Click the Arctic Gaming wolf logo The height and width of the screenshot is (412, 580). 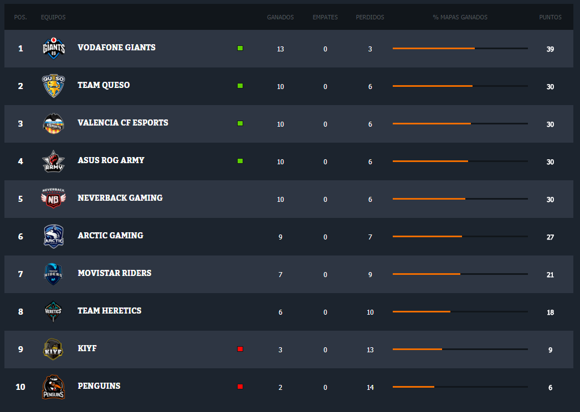[54, 237]
